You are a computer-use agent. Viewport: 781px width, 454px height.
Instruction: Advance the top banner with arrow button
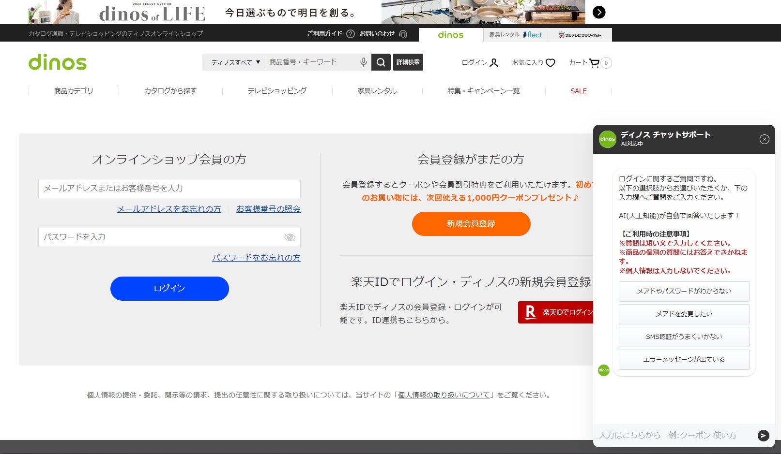pos(599,12)
